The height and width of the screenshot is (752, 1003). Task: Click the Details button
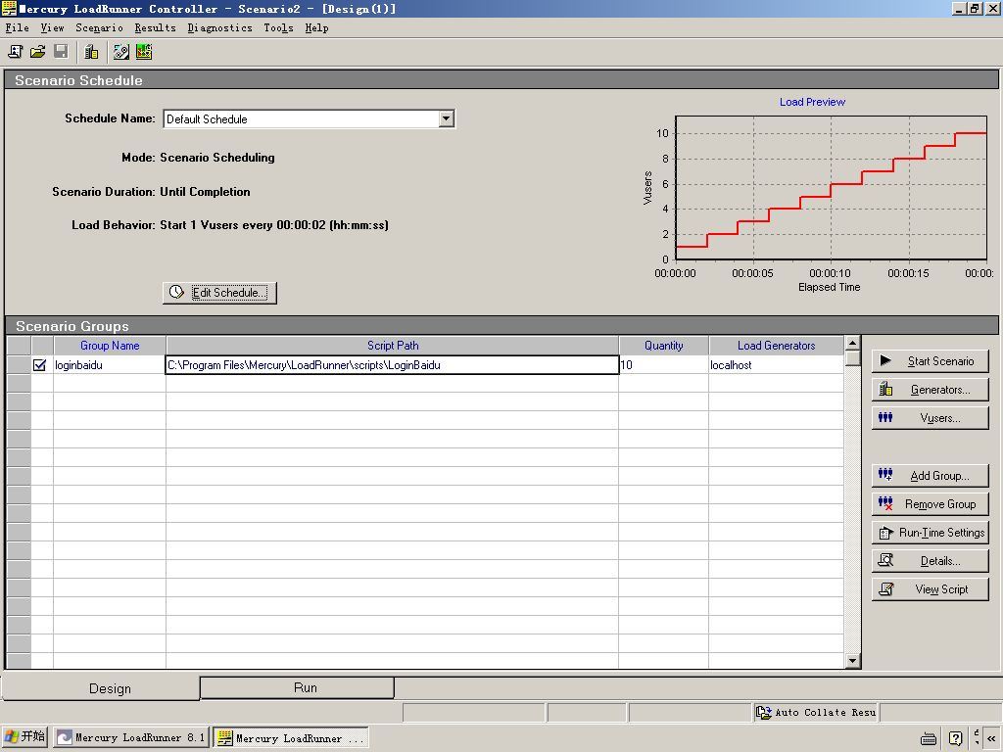coord(931,561)
